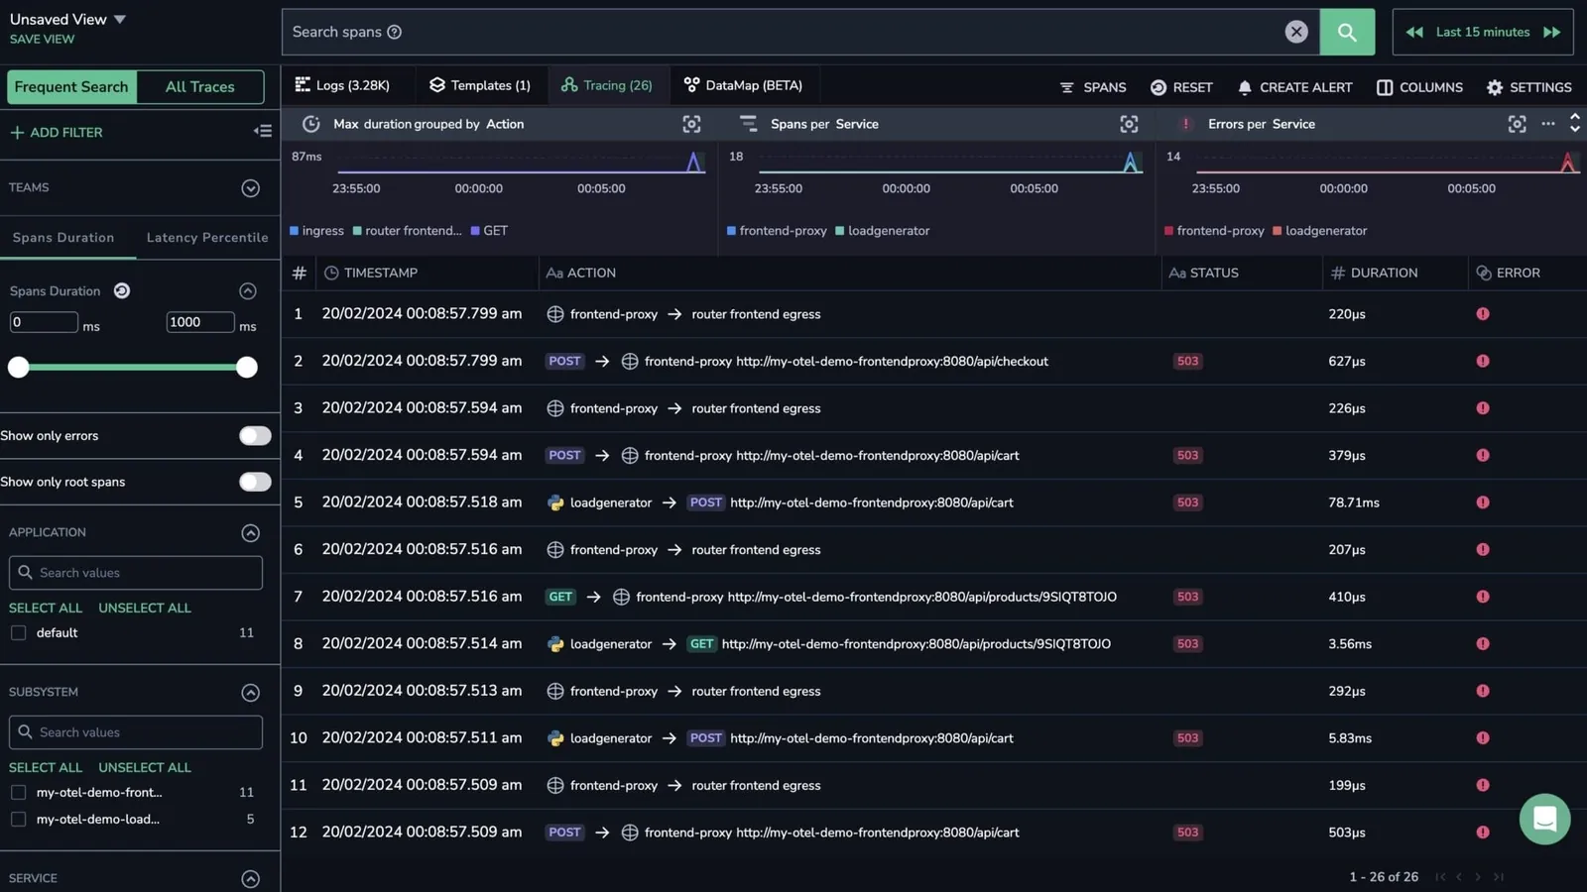Screen dimensions: 1587x892
Task: Toggle Show only errors switch
Action: 255,436
